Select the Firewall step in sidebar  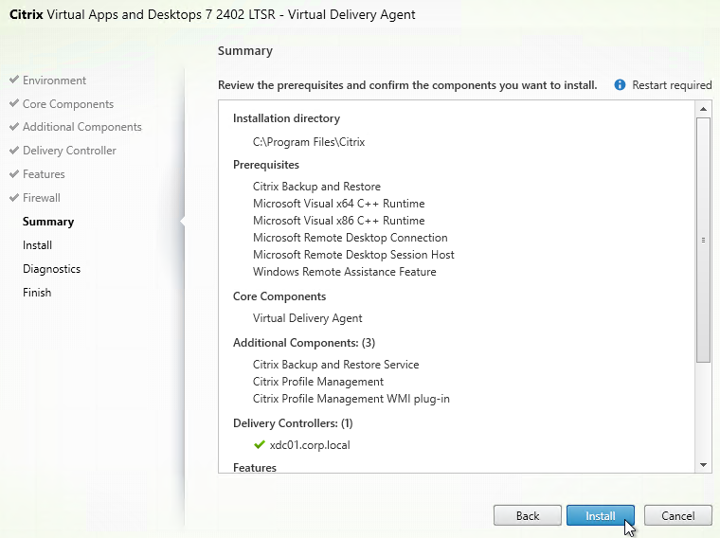coord(42,198)
